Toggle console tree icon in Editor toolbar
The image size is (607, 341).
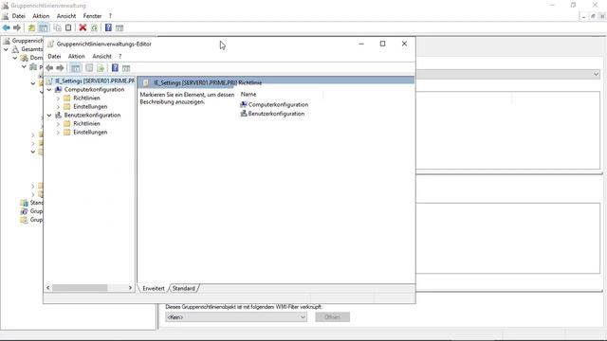pyautogui.click(x=76, y=68)
